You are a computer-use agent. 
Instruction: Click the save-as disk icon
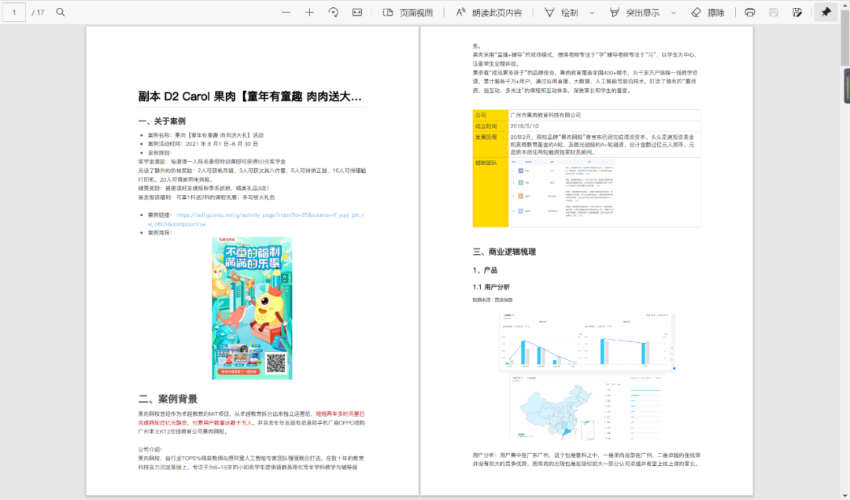(796, 12)
